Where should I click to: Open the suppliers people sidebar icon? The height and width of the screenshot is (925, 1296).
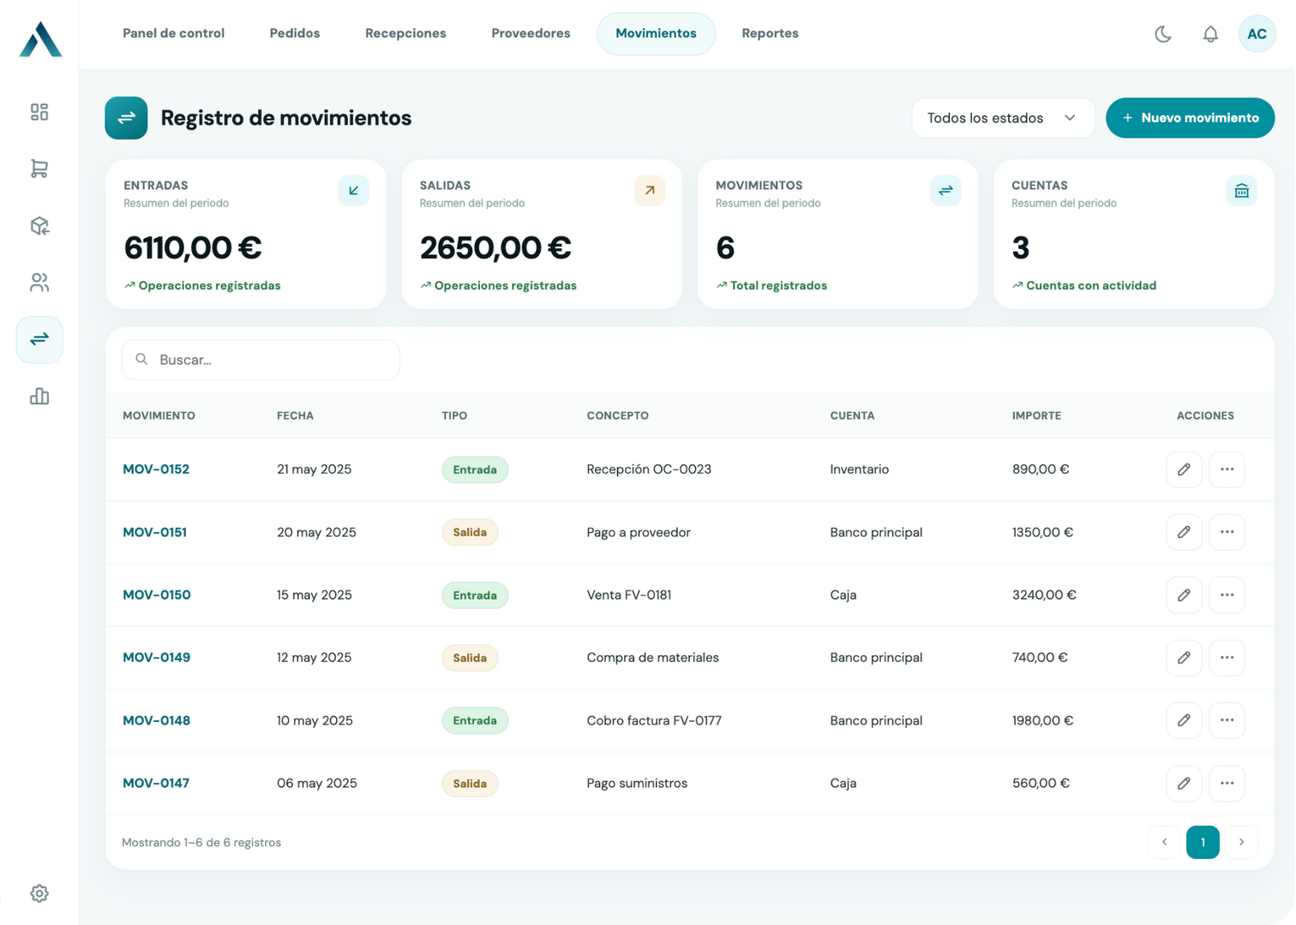click(x=39, y=283)
